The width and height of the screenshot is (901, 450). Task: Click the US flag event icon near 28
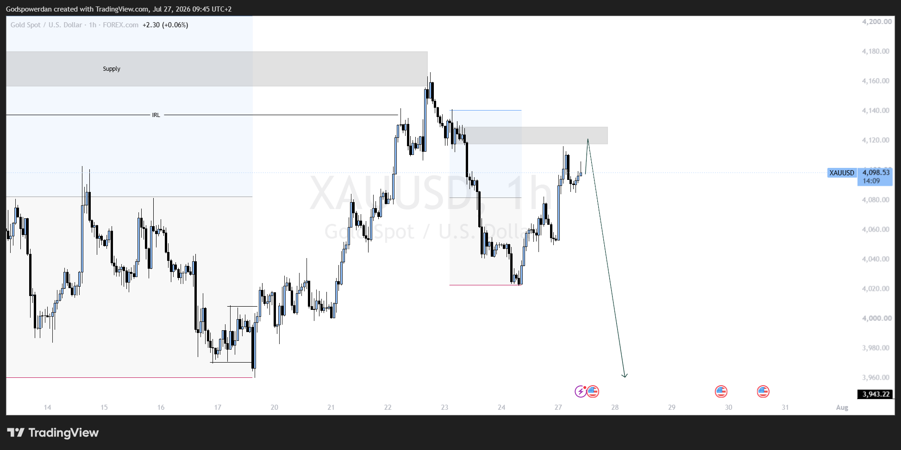(x=593, y=392)
